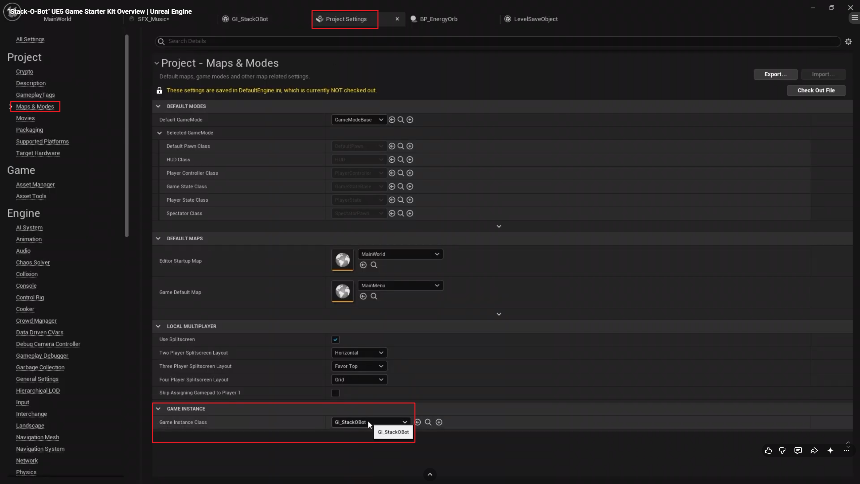Browse to Game State Class asset
The image size is (860, 484).
point(401,187)
